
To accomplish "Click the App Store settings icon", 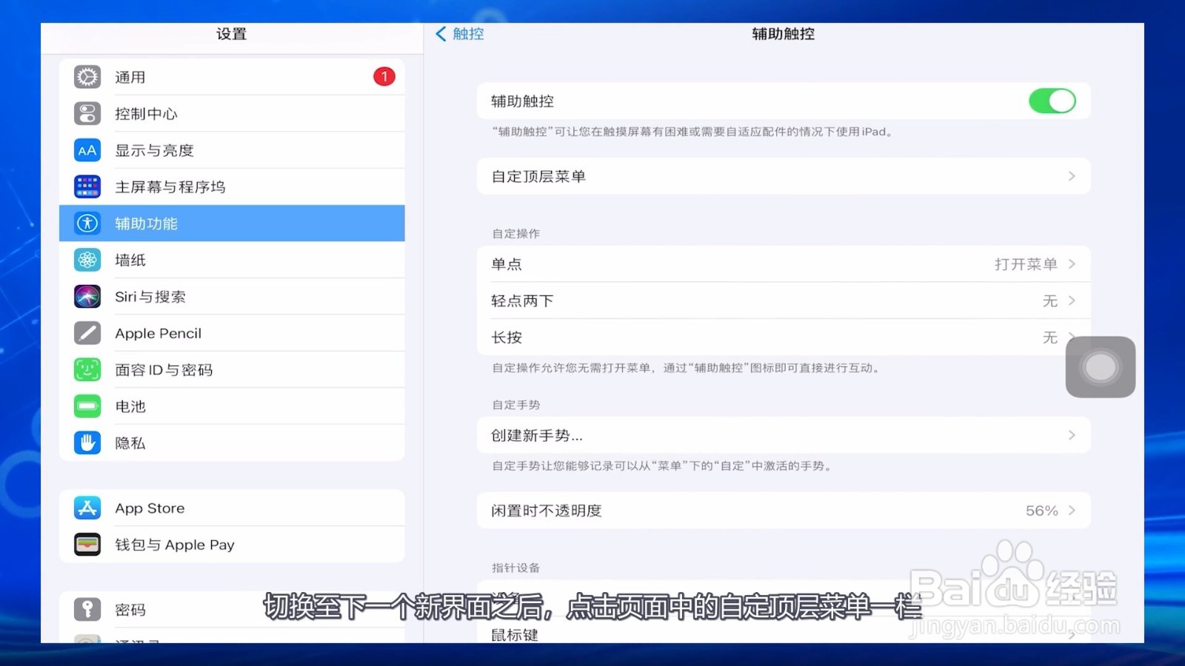I will click(87, 508).
